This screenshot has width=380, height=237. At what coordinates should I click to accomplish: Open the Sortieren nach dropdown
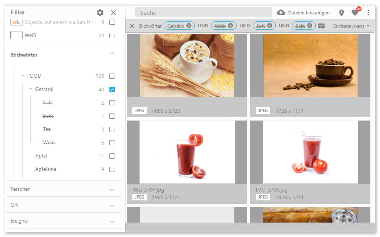point(351,26)
